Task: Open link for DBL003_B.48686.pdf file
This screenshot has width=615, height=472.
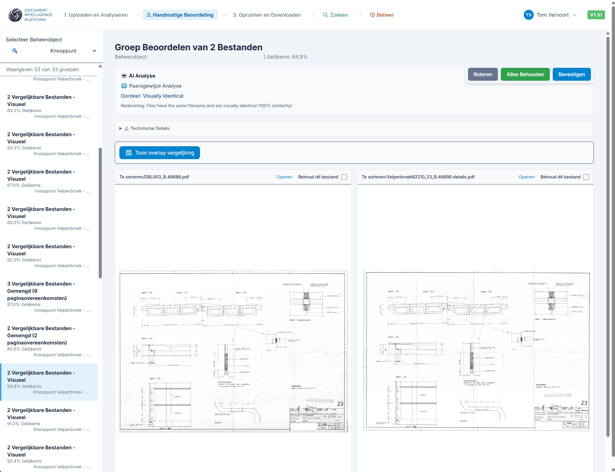Action: point(284,177)
